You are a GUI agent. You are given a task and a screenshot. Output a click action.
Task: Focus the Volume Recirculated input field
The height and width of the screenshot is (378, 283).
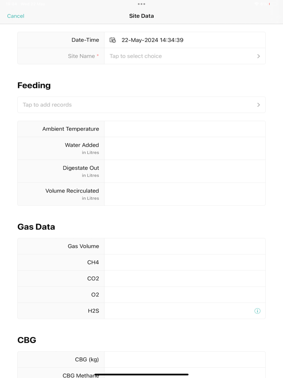185,194
